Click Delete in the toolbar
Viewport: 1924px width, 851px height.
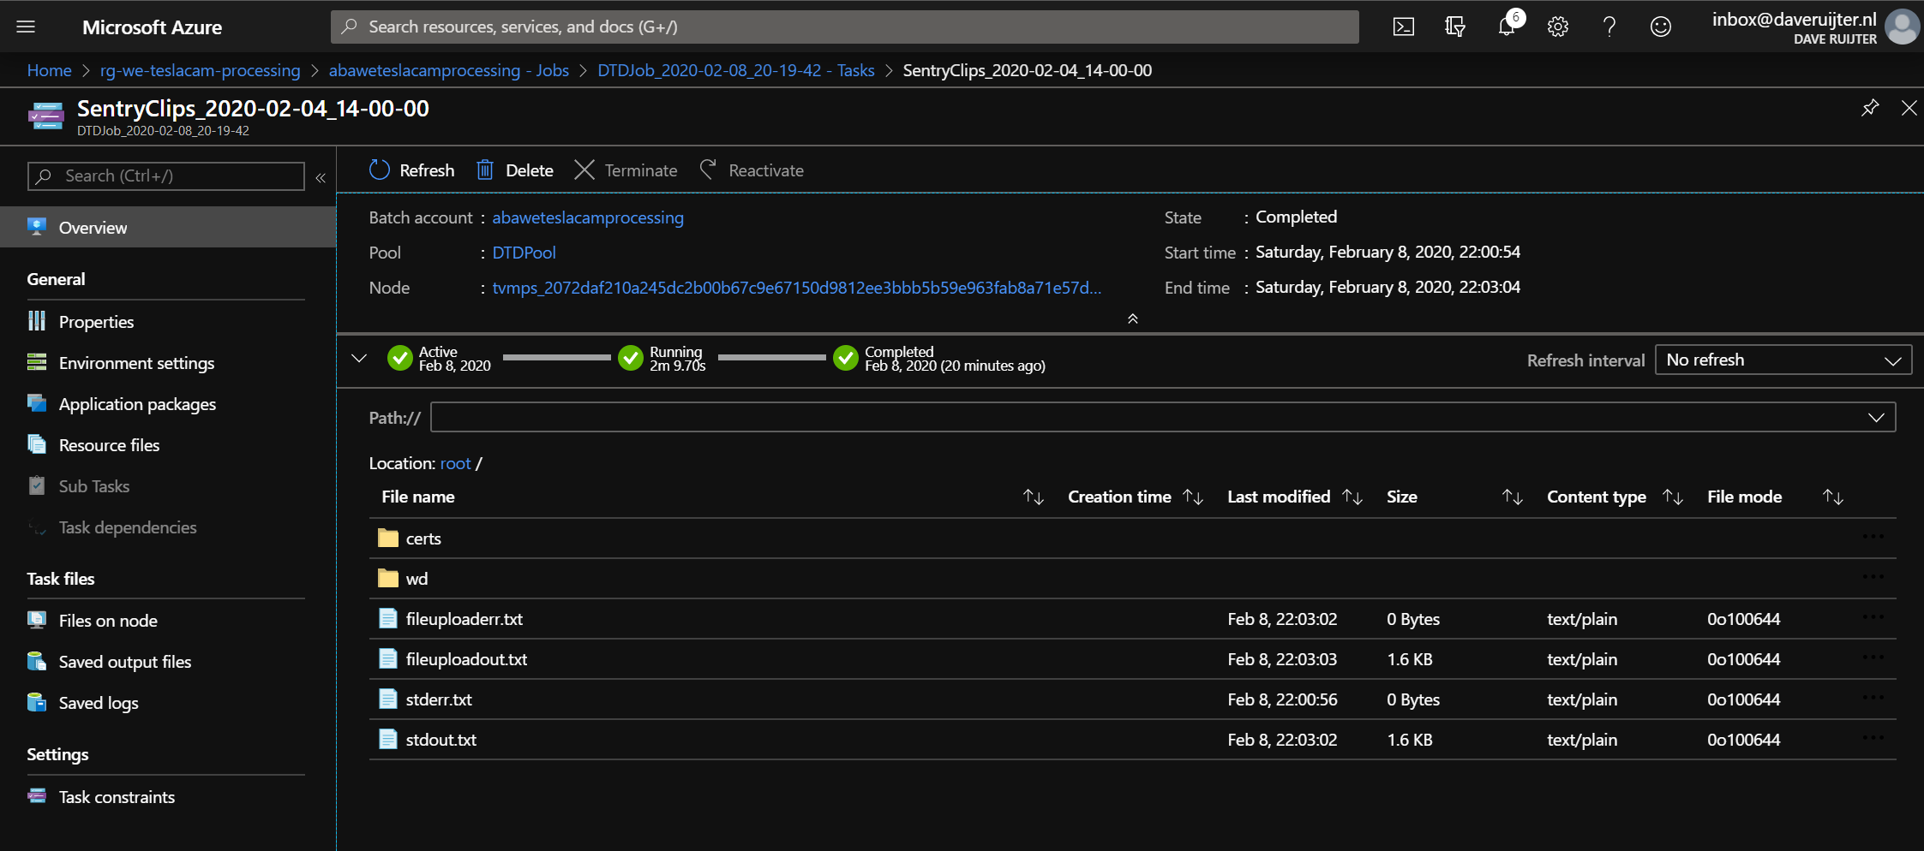(x=515, y=170)
